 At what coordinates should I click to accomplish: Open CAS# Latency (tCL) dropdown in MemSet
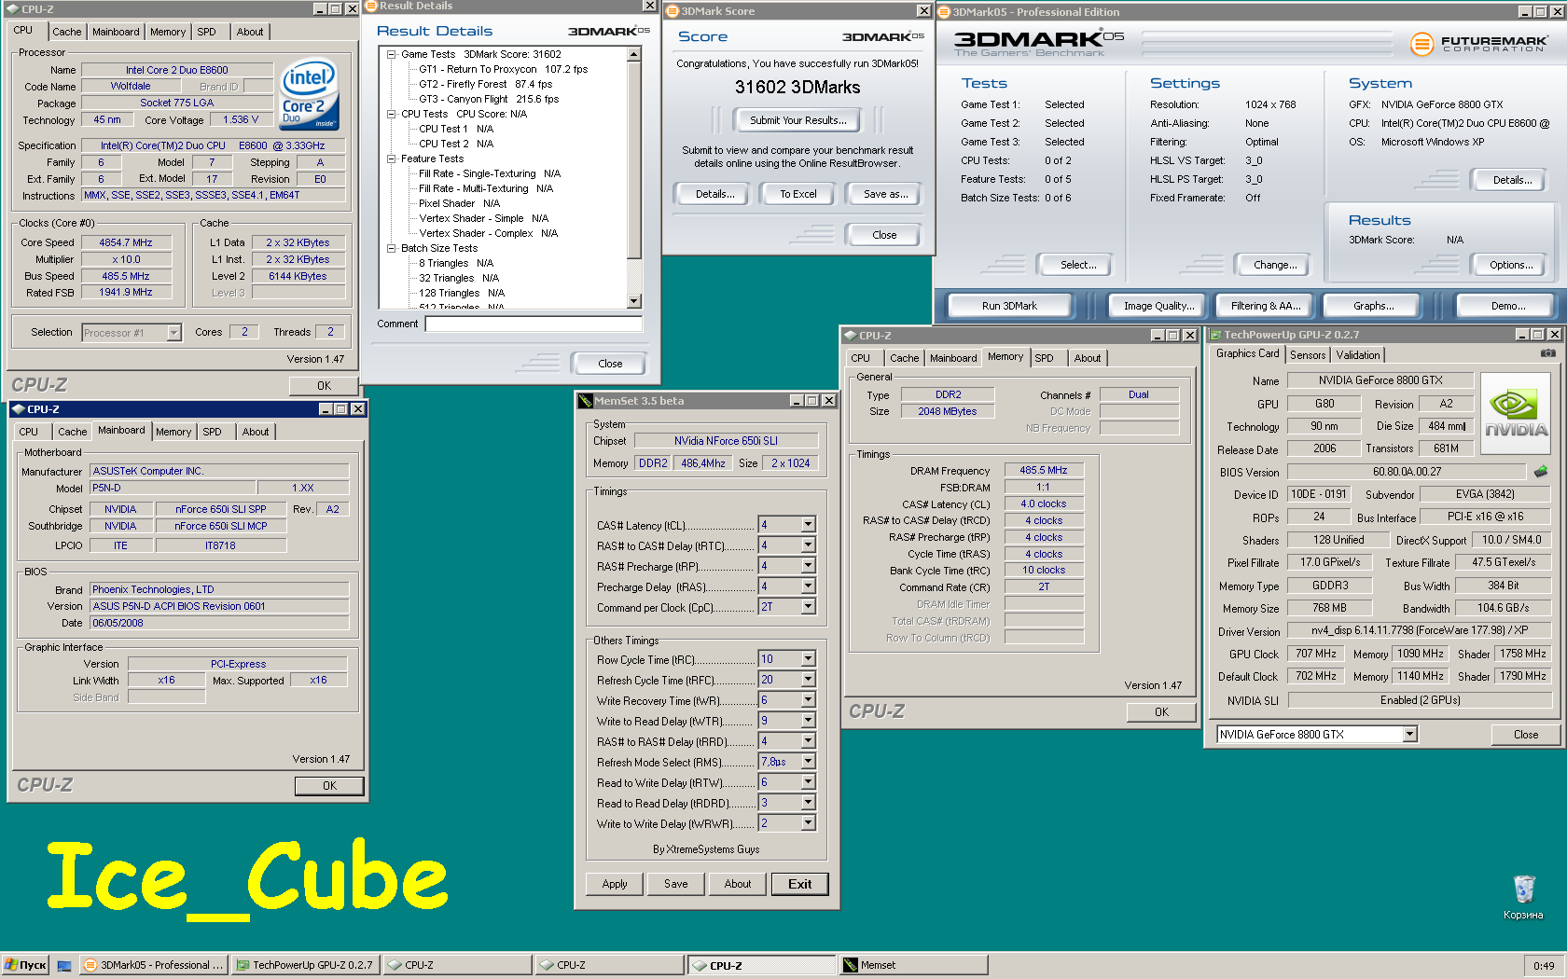coord(808,525)
